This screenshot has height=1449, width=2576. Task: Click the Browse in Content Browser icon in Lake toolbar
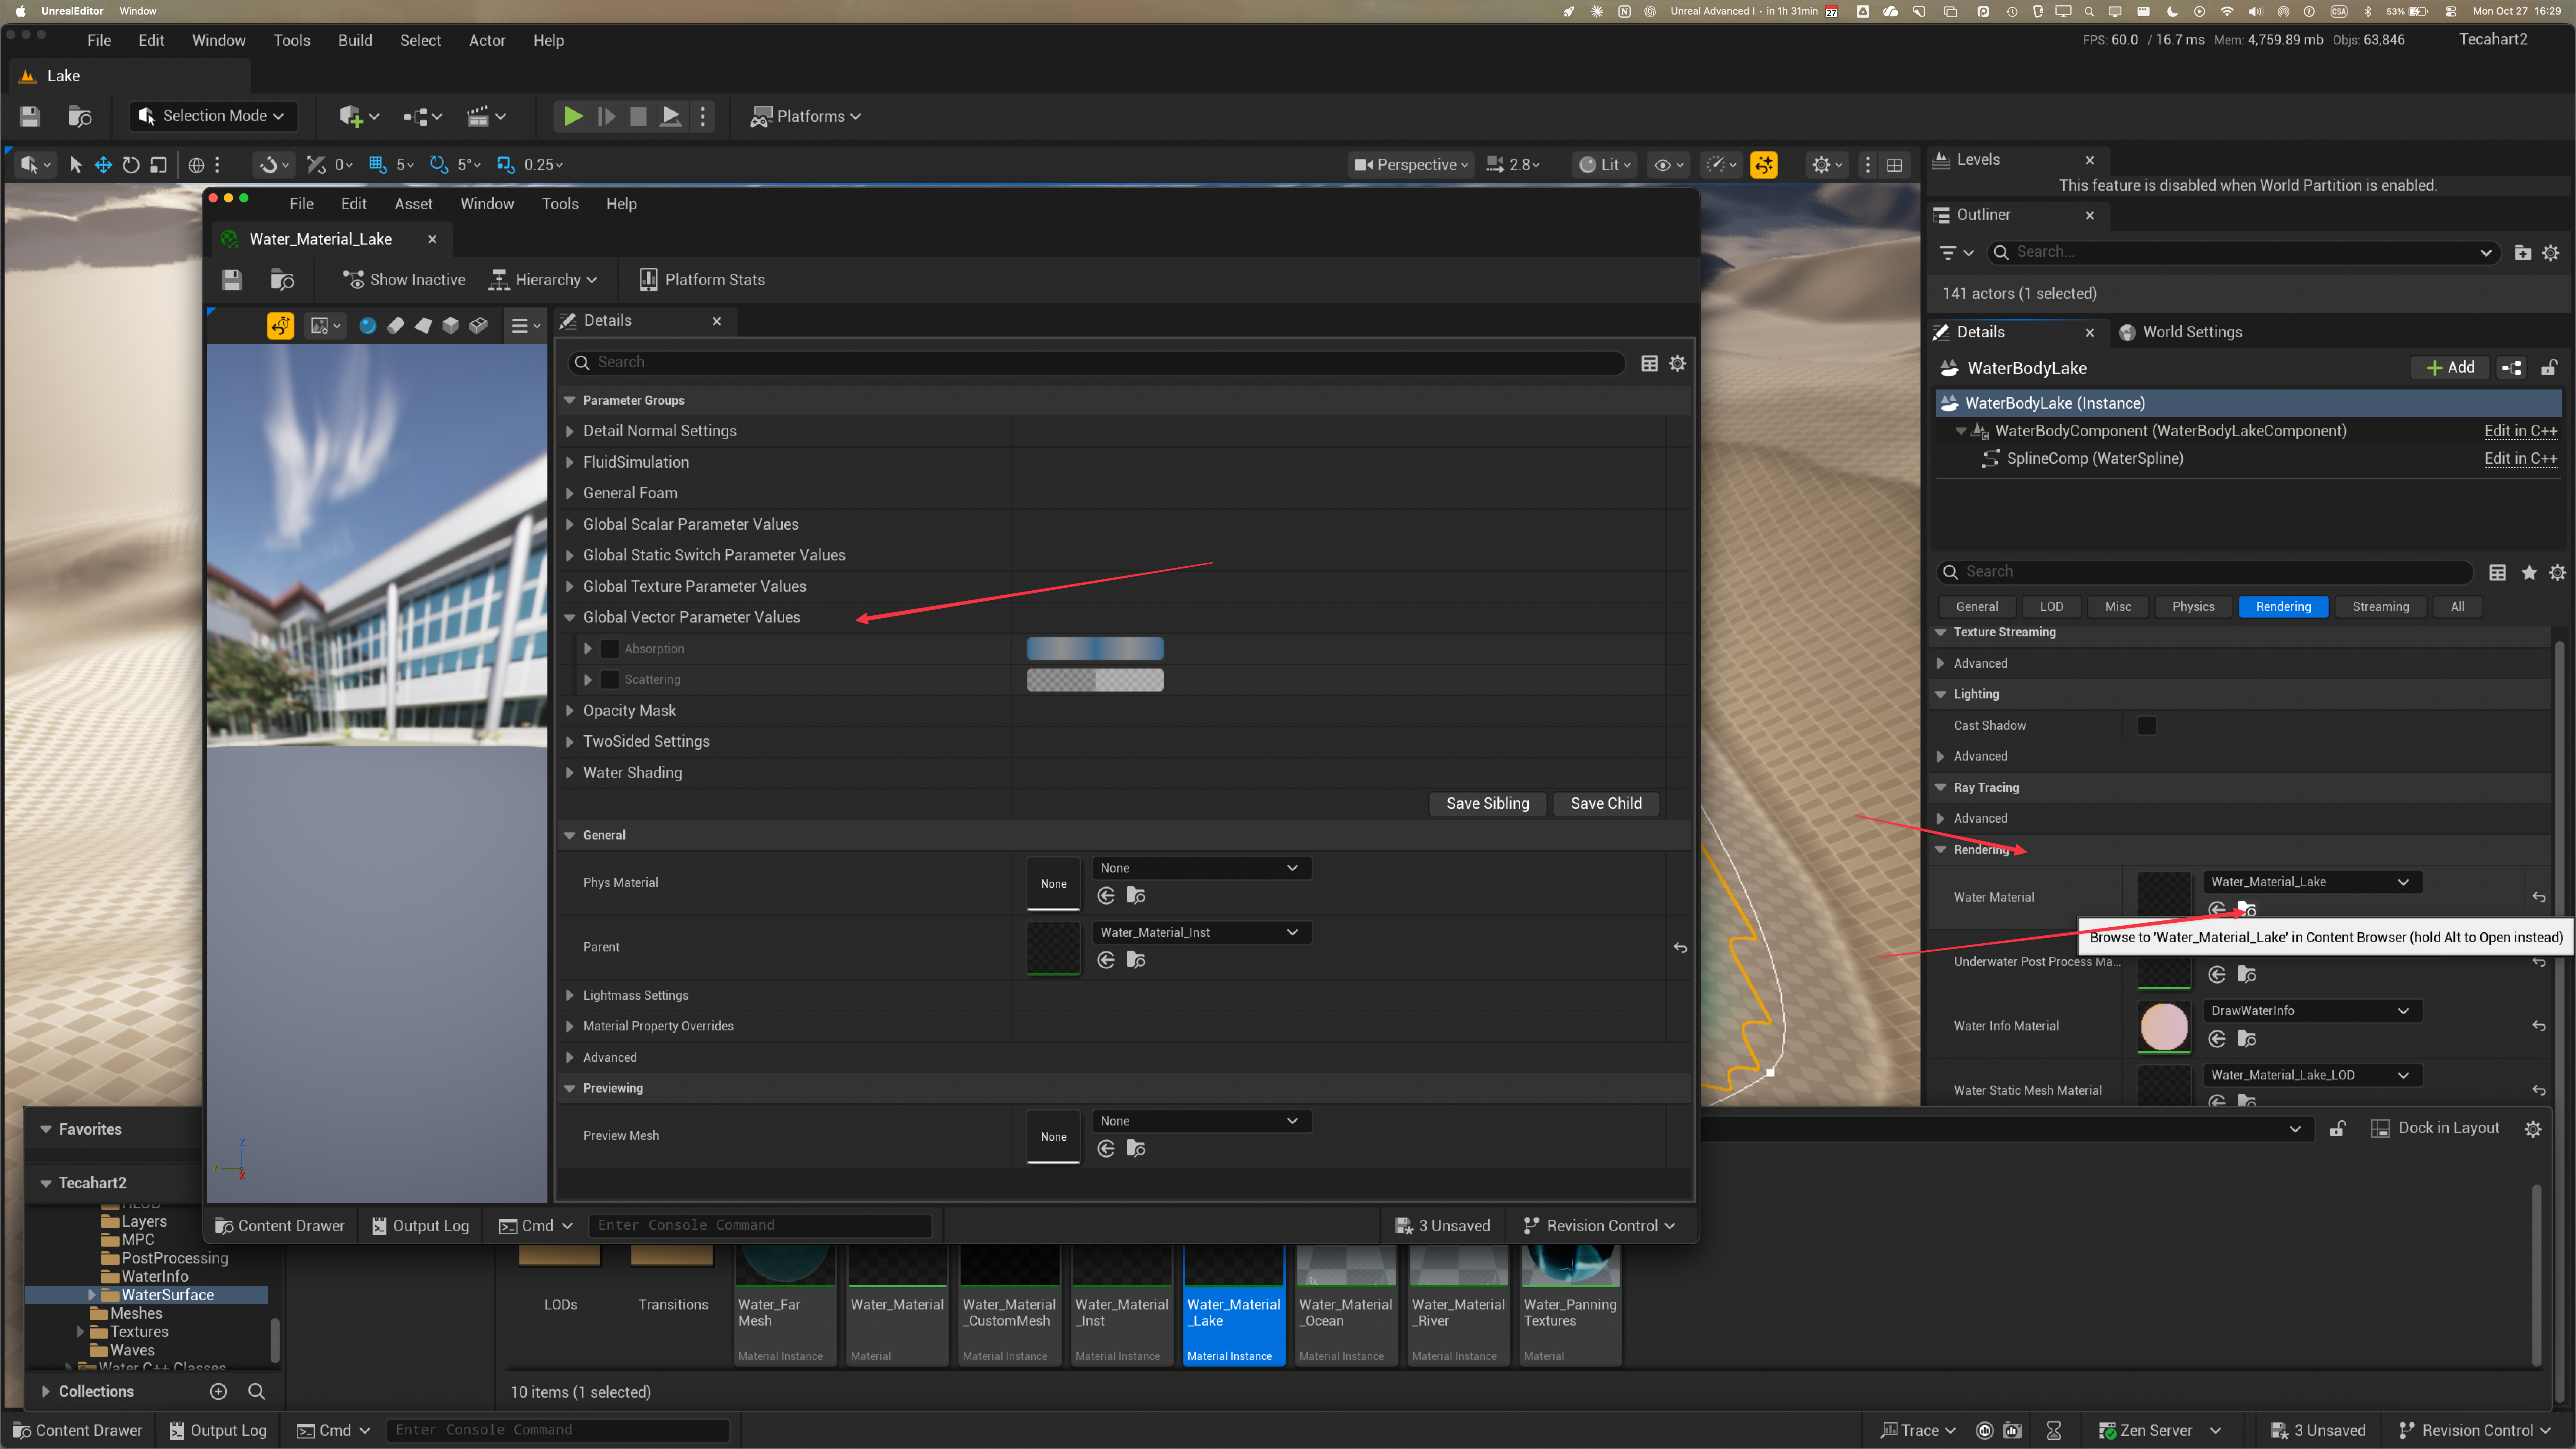(x=80, y=116)
